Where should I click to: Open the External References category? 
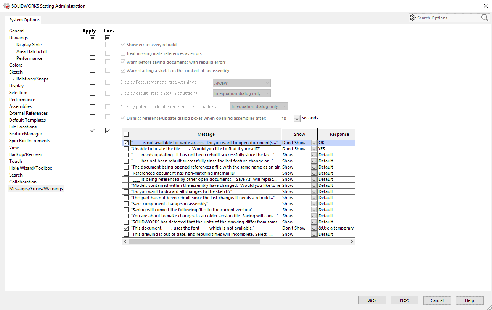click(x=29, y=113)
